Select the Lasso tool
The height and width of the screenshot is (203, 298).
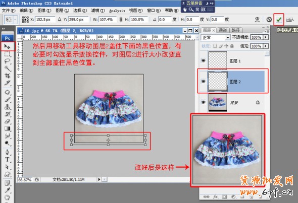coord(7,61)
